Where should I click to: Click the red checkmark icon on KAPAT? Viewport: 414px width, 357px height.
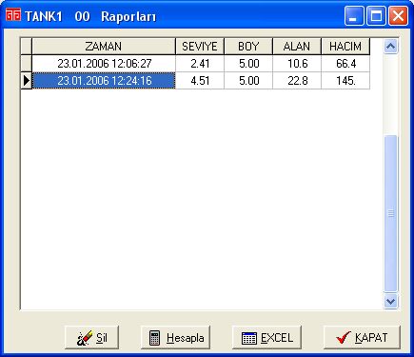coord(343,338)
